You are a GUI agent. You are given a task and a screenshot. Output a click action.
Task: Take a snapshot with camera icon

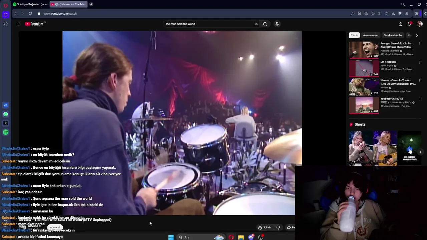(x=366, y=14)
